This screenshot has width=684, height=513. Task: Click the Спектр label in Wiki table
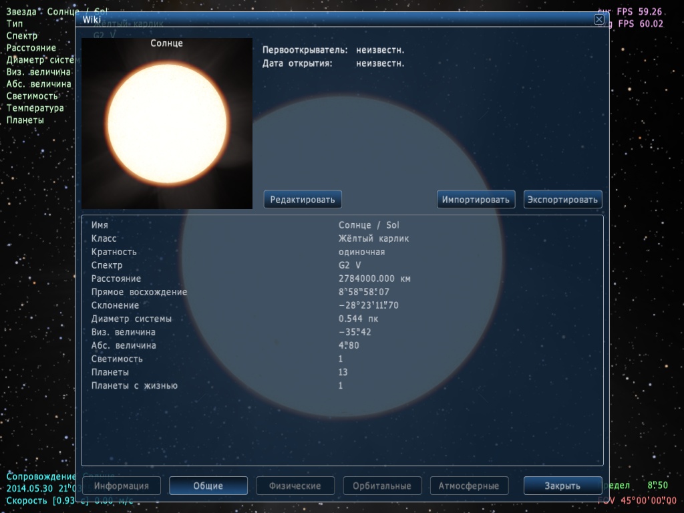[107, 265]
